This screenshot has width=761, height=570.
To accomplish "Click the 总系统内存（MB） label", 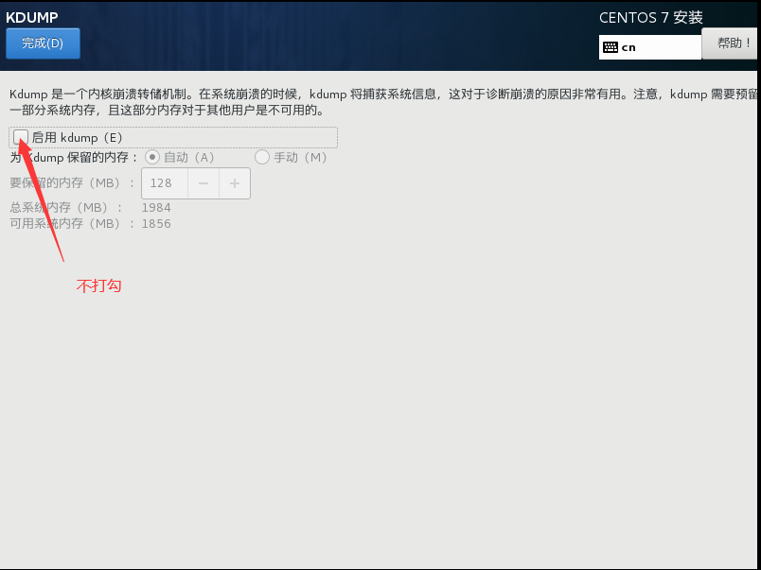I will click(66, 207).
